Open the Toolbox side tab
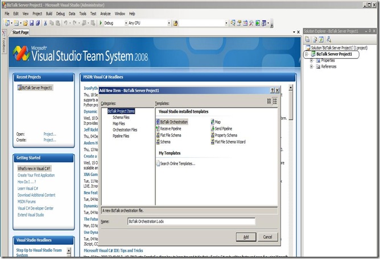380x259 pixels. click(3, 41)
